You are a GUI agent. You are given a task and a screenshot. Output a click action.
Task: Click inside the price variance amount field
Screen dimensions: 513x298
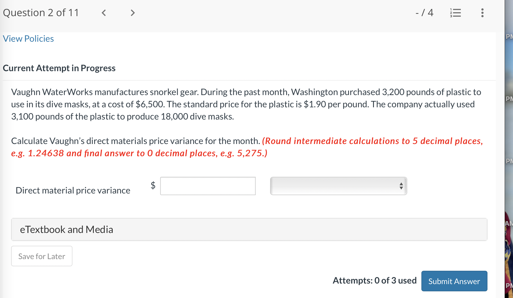[x=208, y=186]
